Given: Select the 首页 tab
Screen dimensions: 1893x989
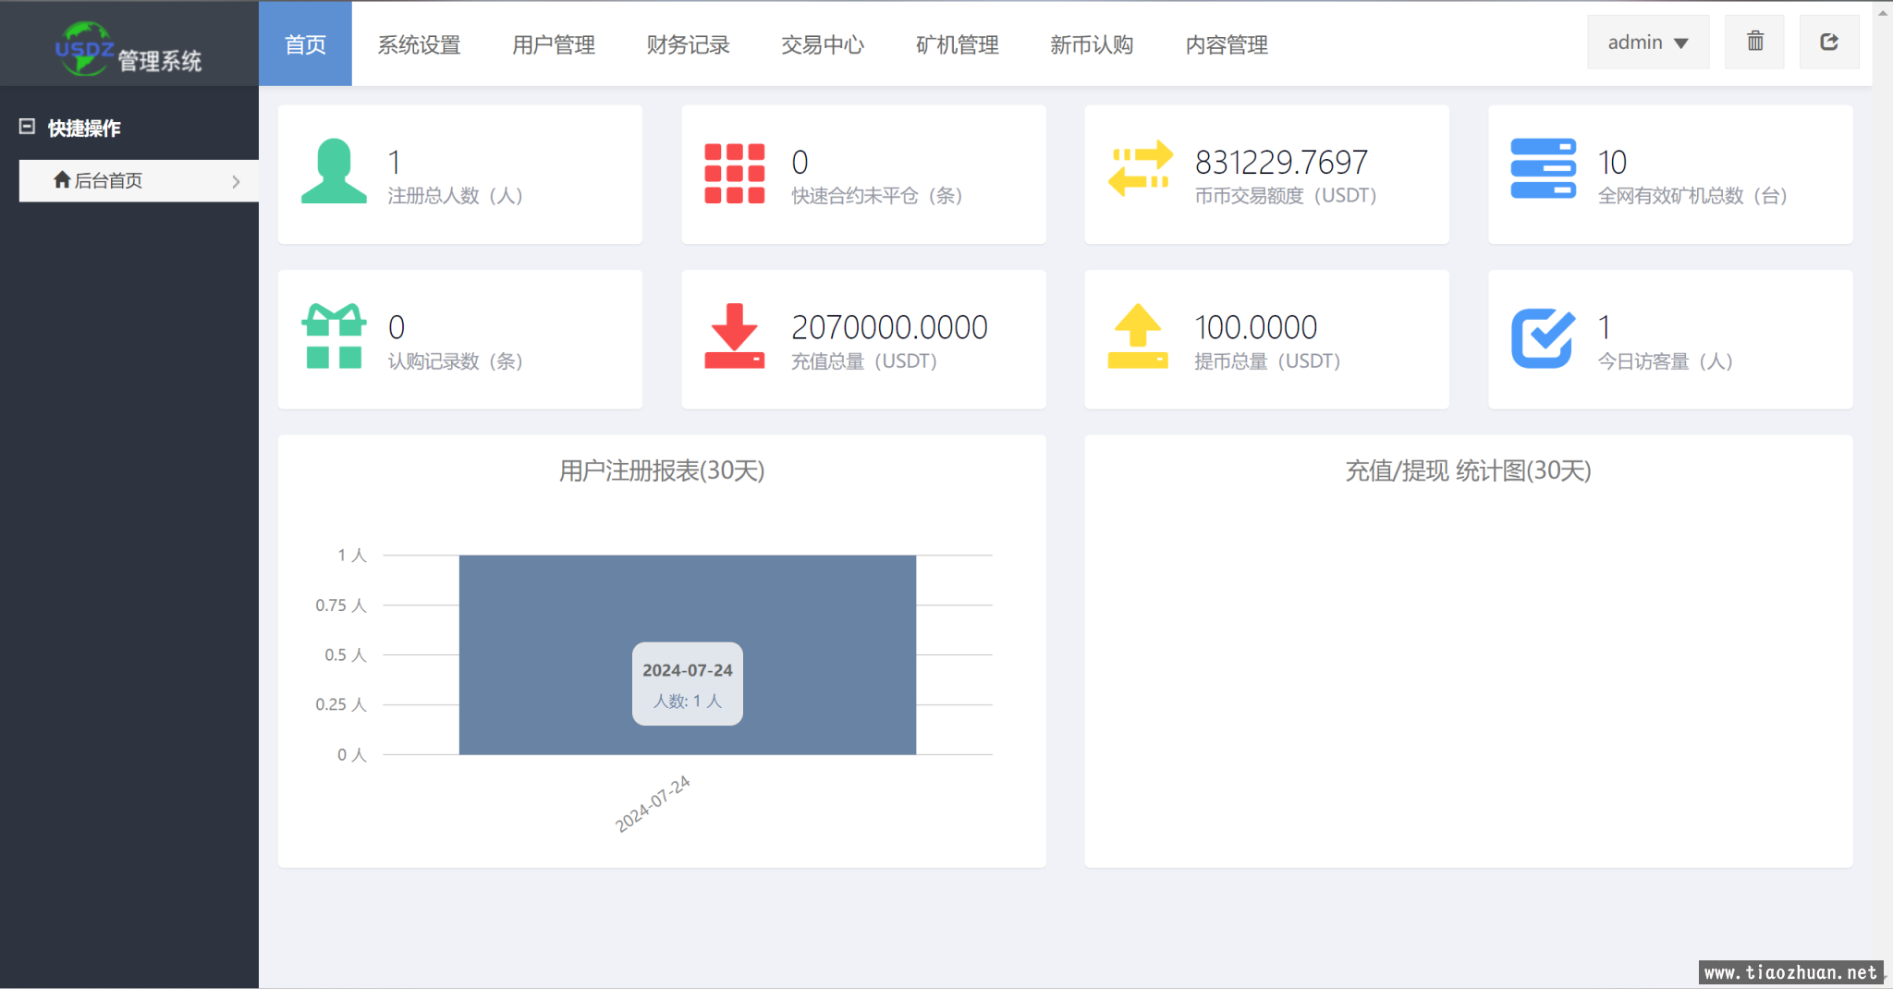Looking at the screenshot, I should pos(305,44).
